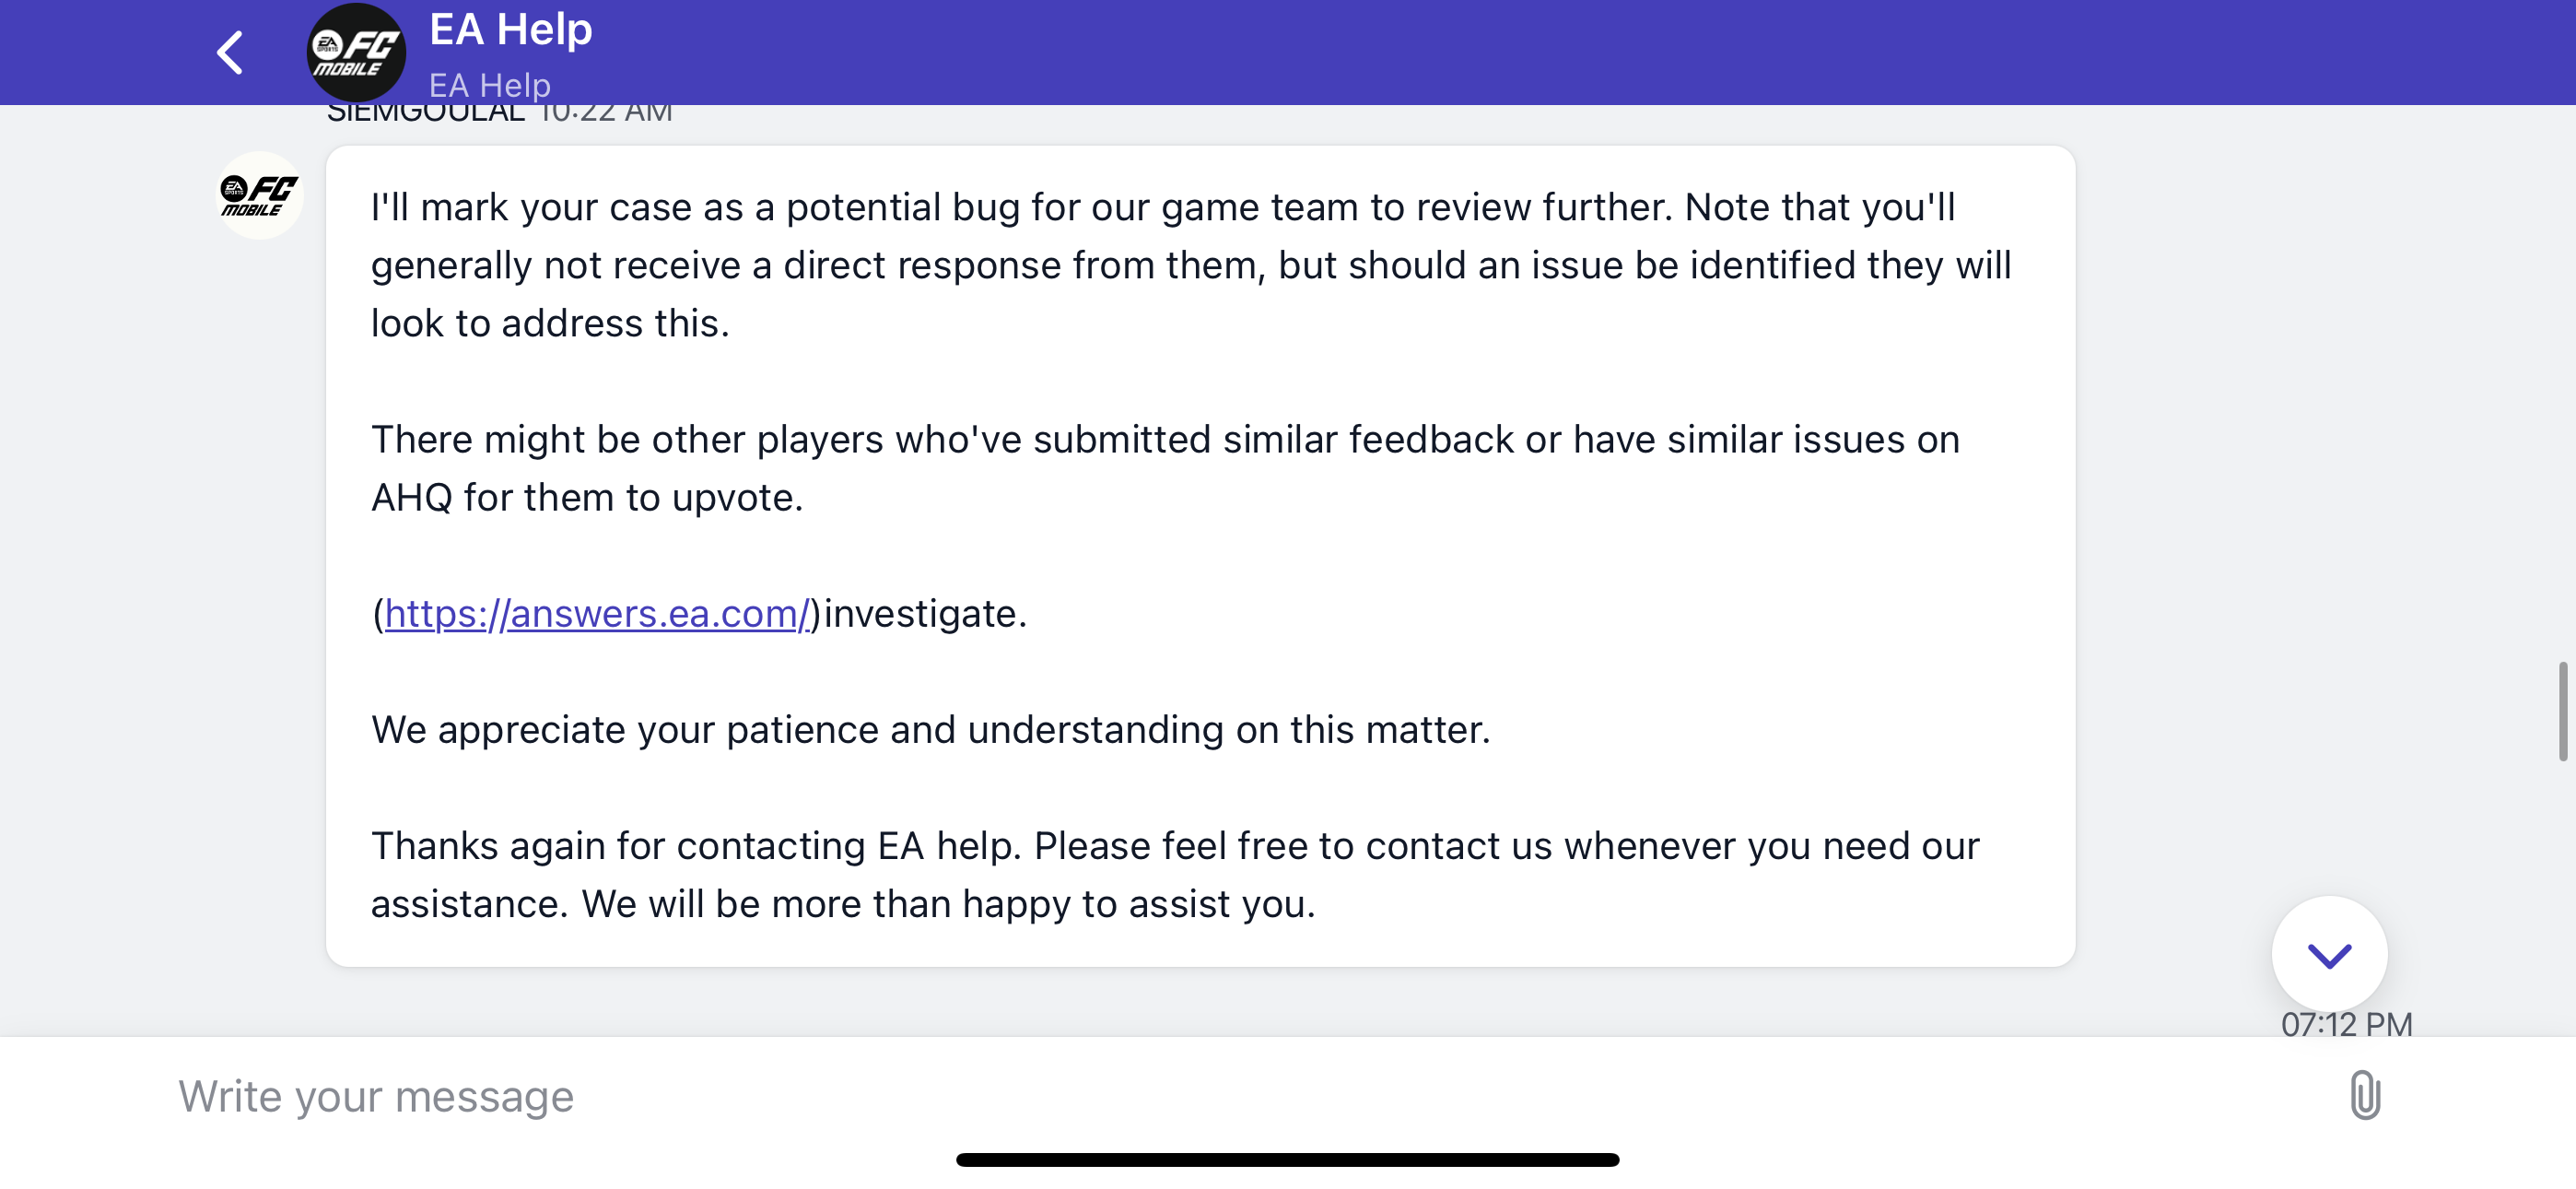
Task: Select the agent's message bubble
Action: [x=1200, y=556]
